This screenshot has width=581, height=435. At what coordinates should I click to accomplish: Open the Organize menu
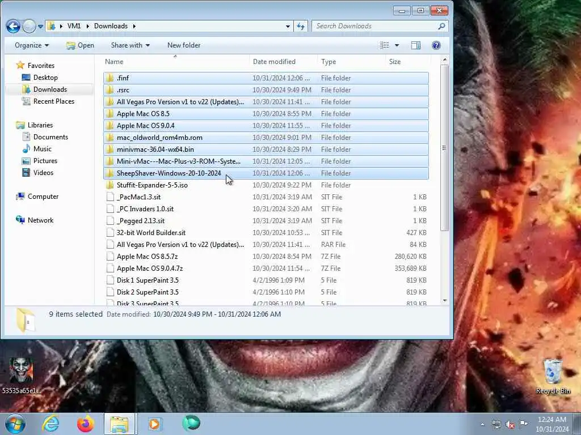(32, 45)
